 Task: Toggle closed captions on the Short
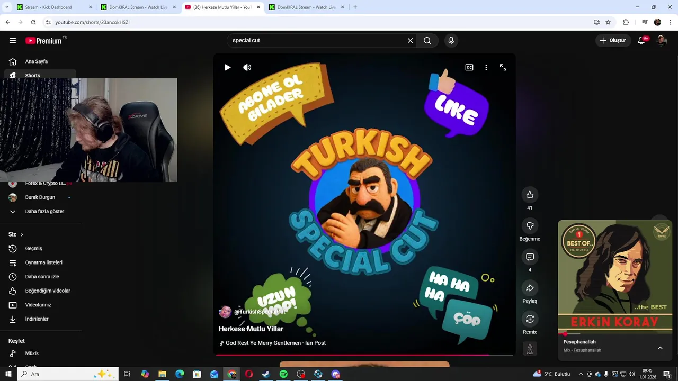[469, 67]
